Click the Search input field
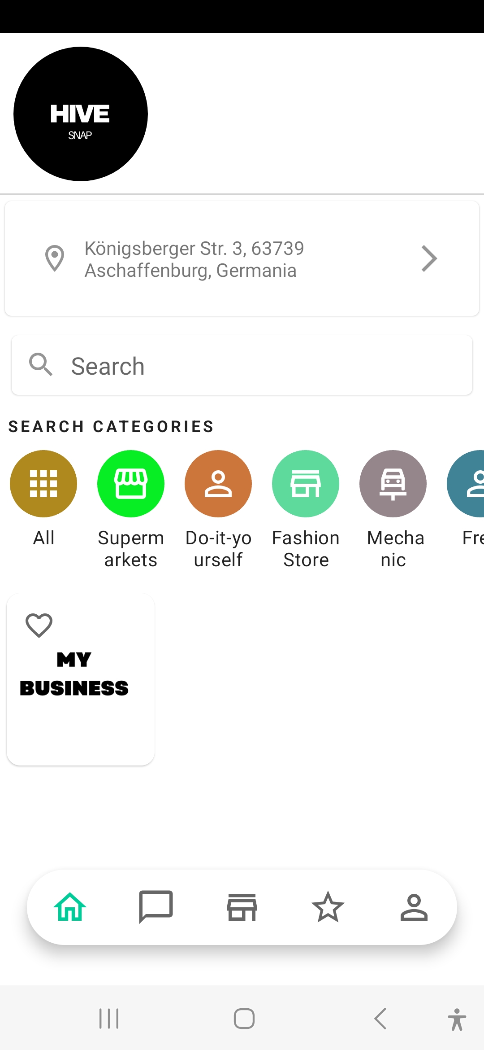 pyautogui.click(x=242, y=365)
